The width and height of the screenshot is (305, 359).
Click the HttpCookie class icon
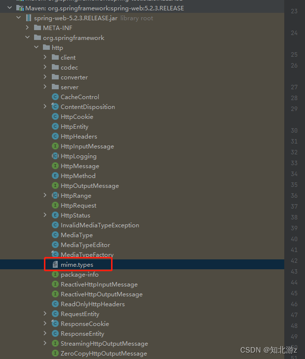[x=55, y=116]
